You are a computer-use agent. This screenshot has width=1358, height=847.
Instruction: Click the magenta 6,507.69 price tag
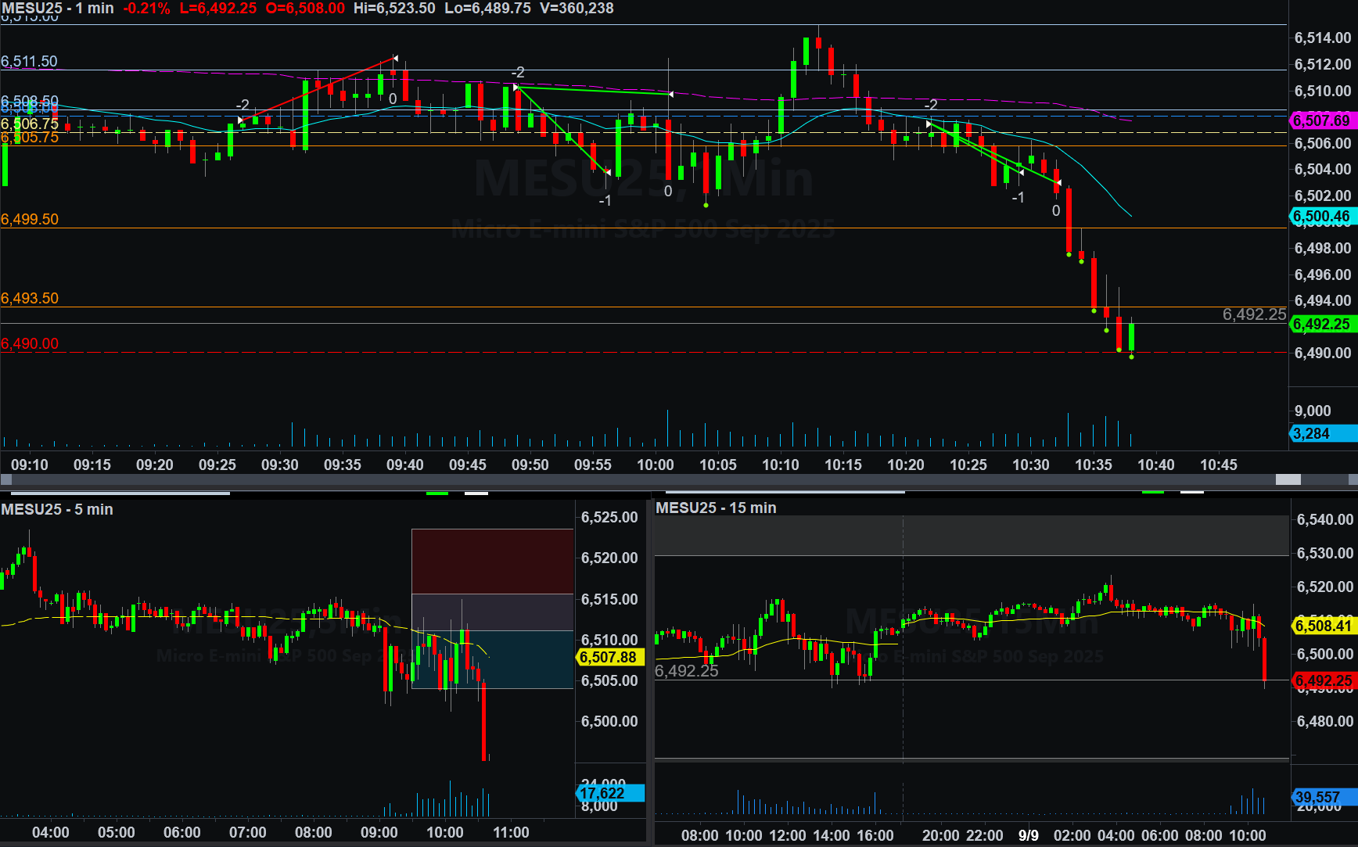click(1322, 120)
